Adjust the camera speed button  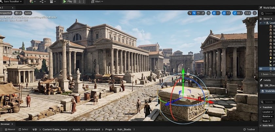pyautogui.click(x=247, y=13)
